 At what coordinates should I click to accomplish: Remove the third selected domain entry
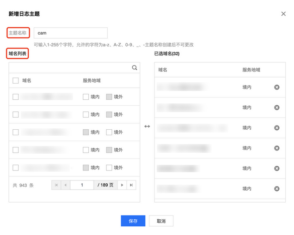277,128
